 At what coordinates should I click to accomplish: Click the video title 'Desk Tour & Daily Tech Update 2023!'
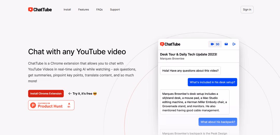188,54
